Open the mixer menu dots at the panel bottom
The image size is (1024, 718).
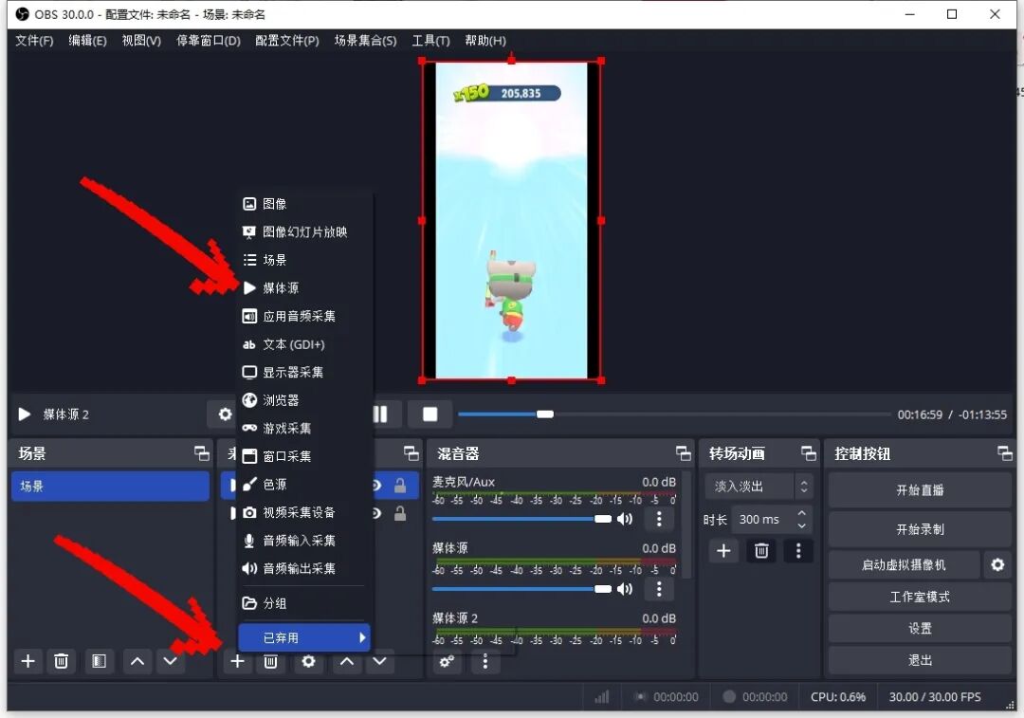pyautogui.click(x=485, y=662)
